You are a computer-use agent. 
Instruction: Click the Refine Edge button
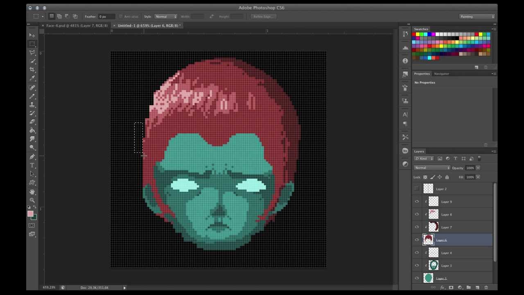click(x=263, y=16)
